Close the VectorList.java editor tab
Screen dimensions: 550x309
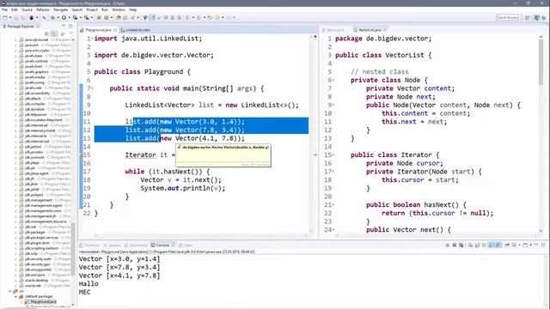tap(385, 30)
